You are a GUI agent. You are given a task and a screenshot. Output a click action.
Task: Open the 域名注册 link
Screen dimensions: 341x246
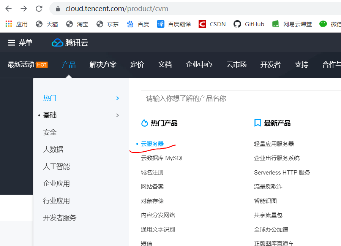pyautogui.click(x=152, y=172)
